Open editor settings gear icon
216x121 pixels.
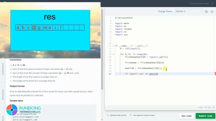[212, 12]
